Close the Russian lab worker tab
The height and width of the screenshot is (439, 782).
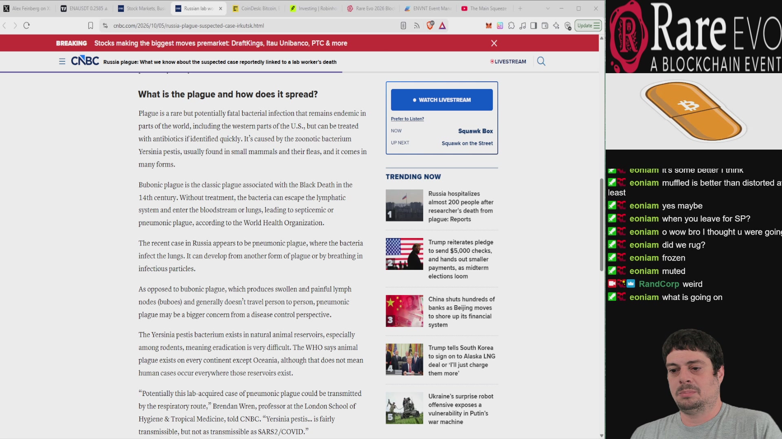pos(220,8)
